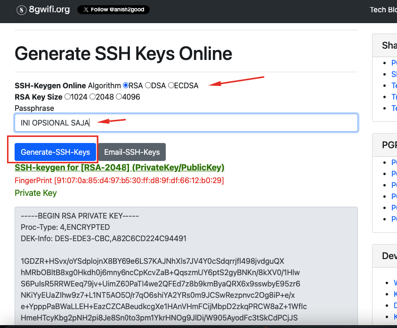The width and height of the screenshot is (397, 328).
Task: Click the Private Key label
Action: (x=36, y=193)
